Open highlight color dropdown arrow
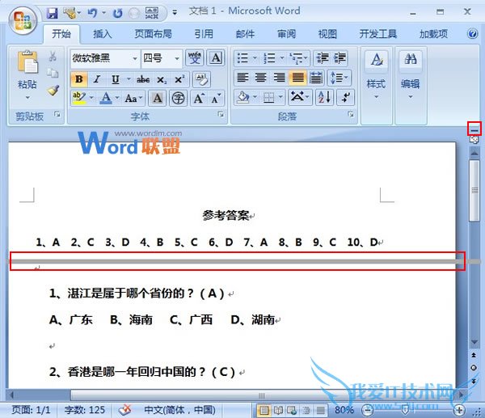Image resolution: width=485 pixels, height=418 pixels. [x=91, y=98]
